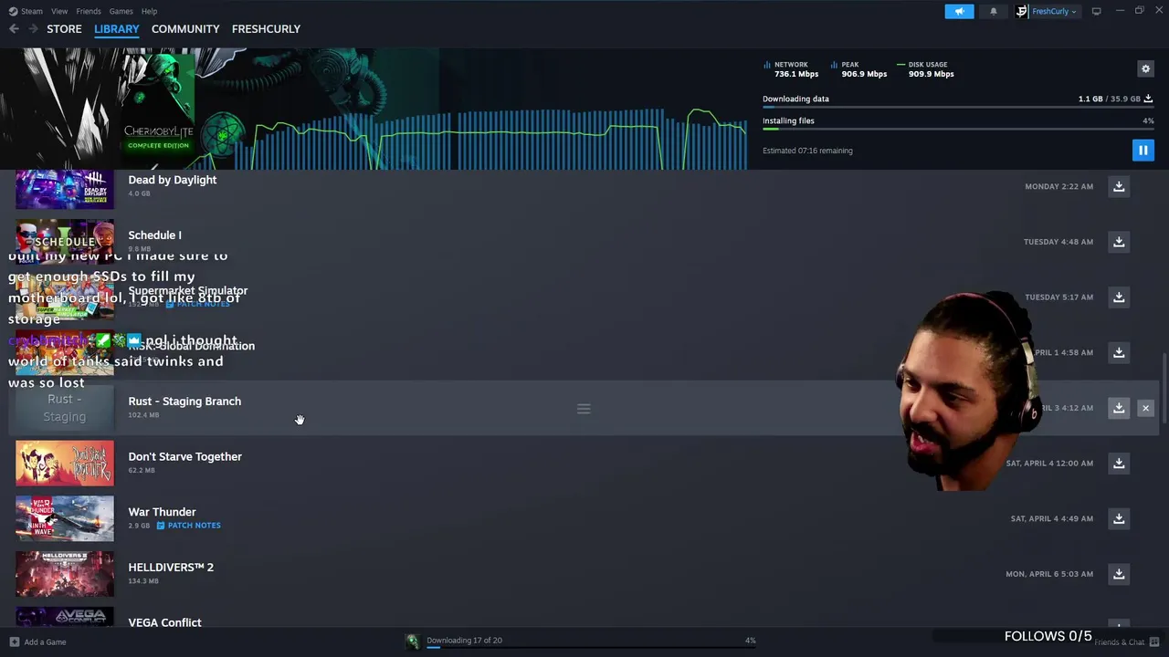Click the Dead by Daylight thumbnail
Image resolution: width=1169 pixels, height=657 pixels.
point(65,189)
